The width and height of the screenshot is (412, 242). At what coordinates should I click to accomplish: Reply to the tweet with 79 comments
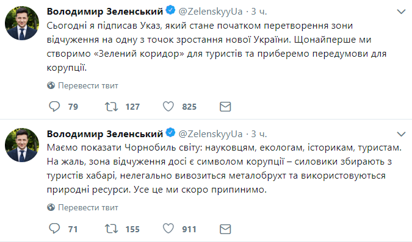click(55, 107)
